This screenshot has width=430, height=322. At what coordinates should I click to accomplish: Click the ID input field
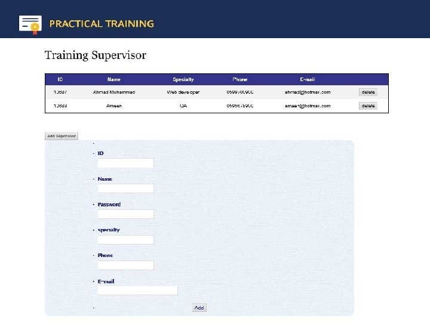coord(125,163)
